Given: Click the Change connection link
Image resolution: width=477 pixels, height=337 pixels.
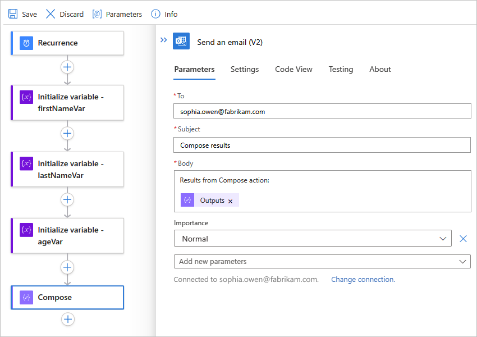Looking at the screenshot, I should (363, 279).
